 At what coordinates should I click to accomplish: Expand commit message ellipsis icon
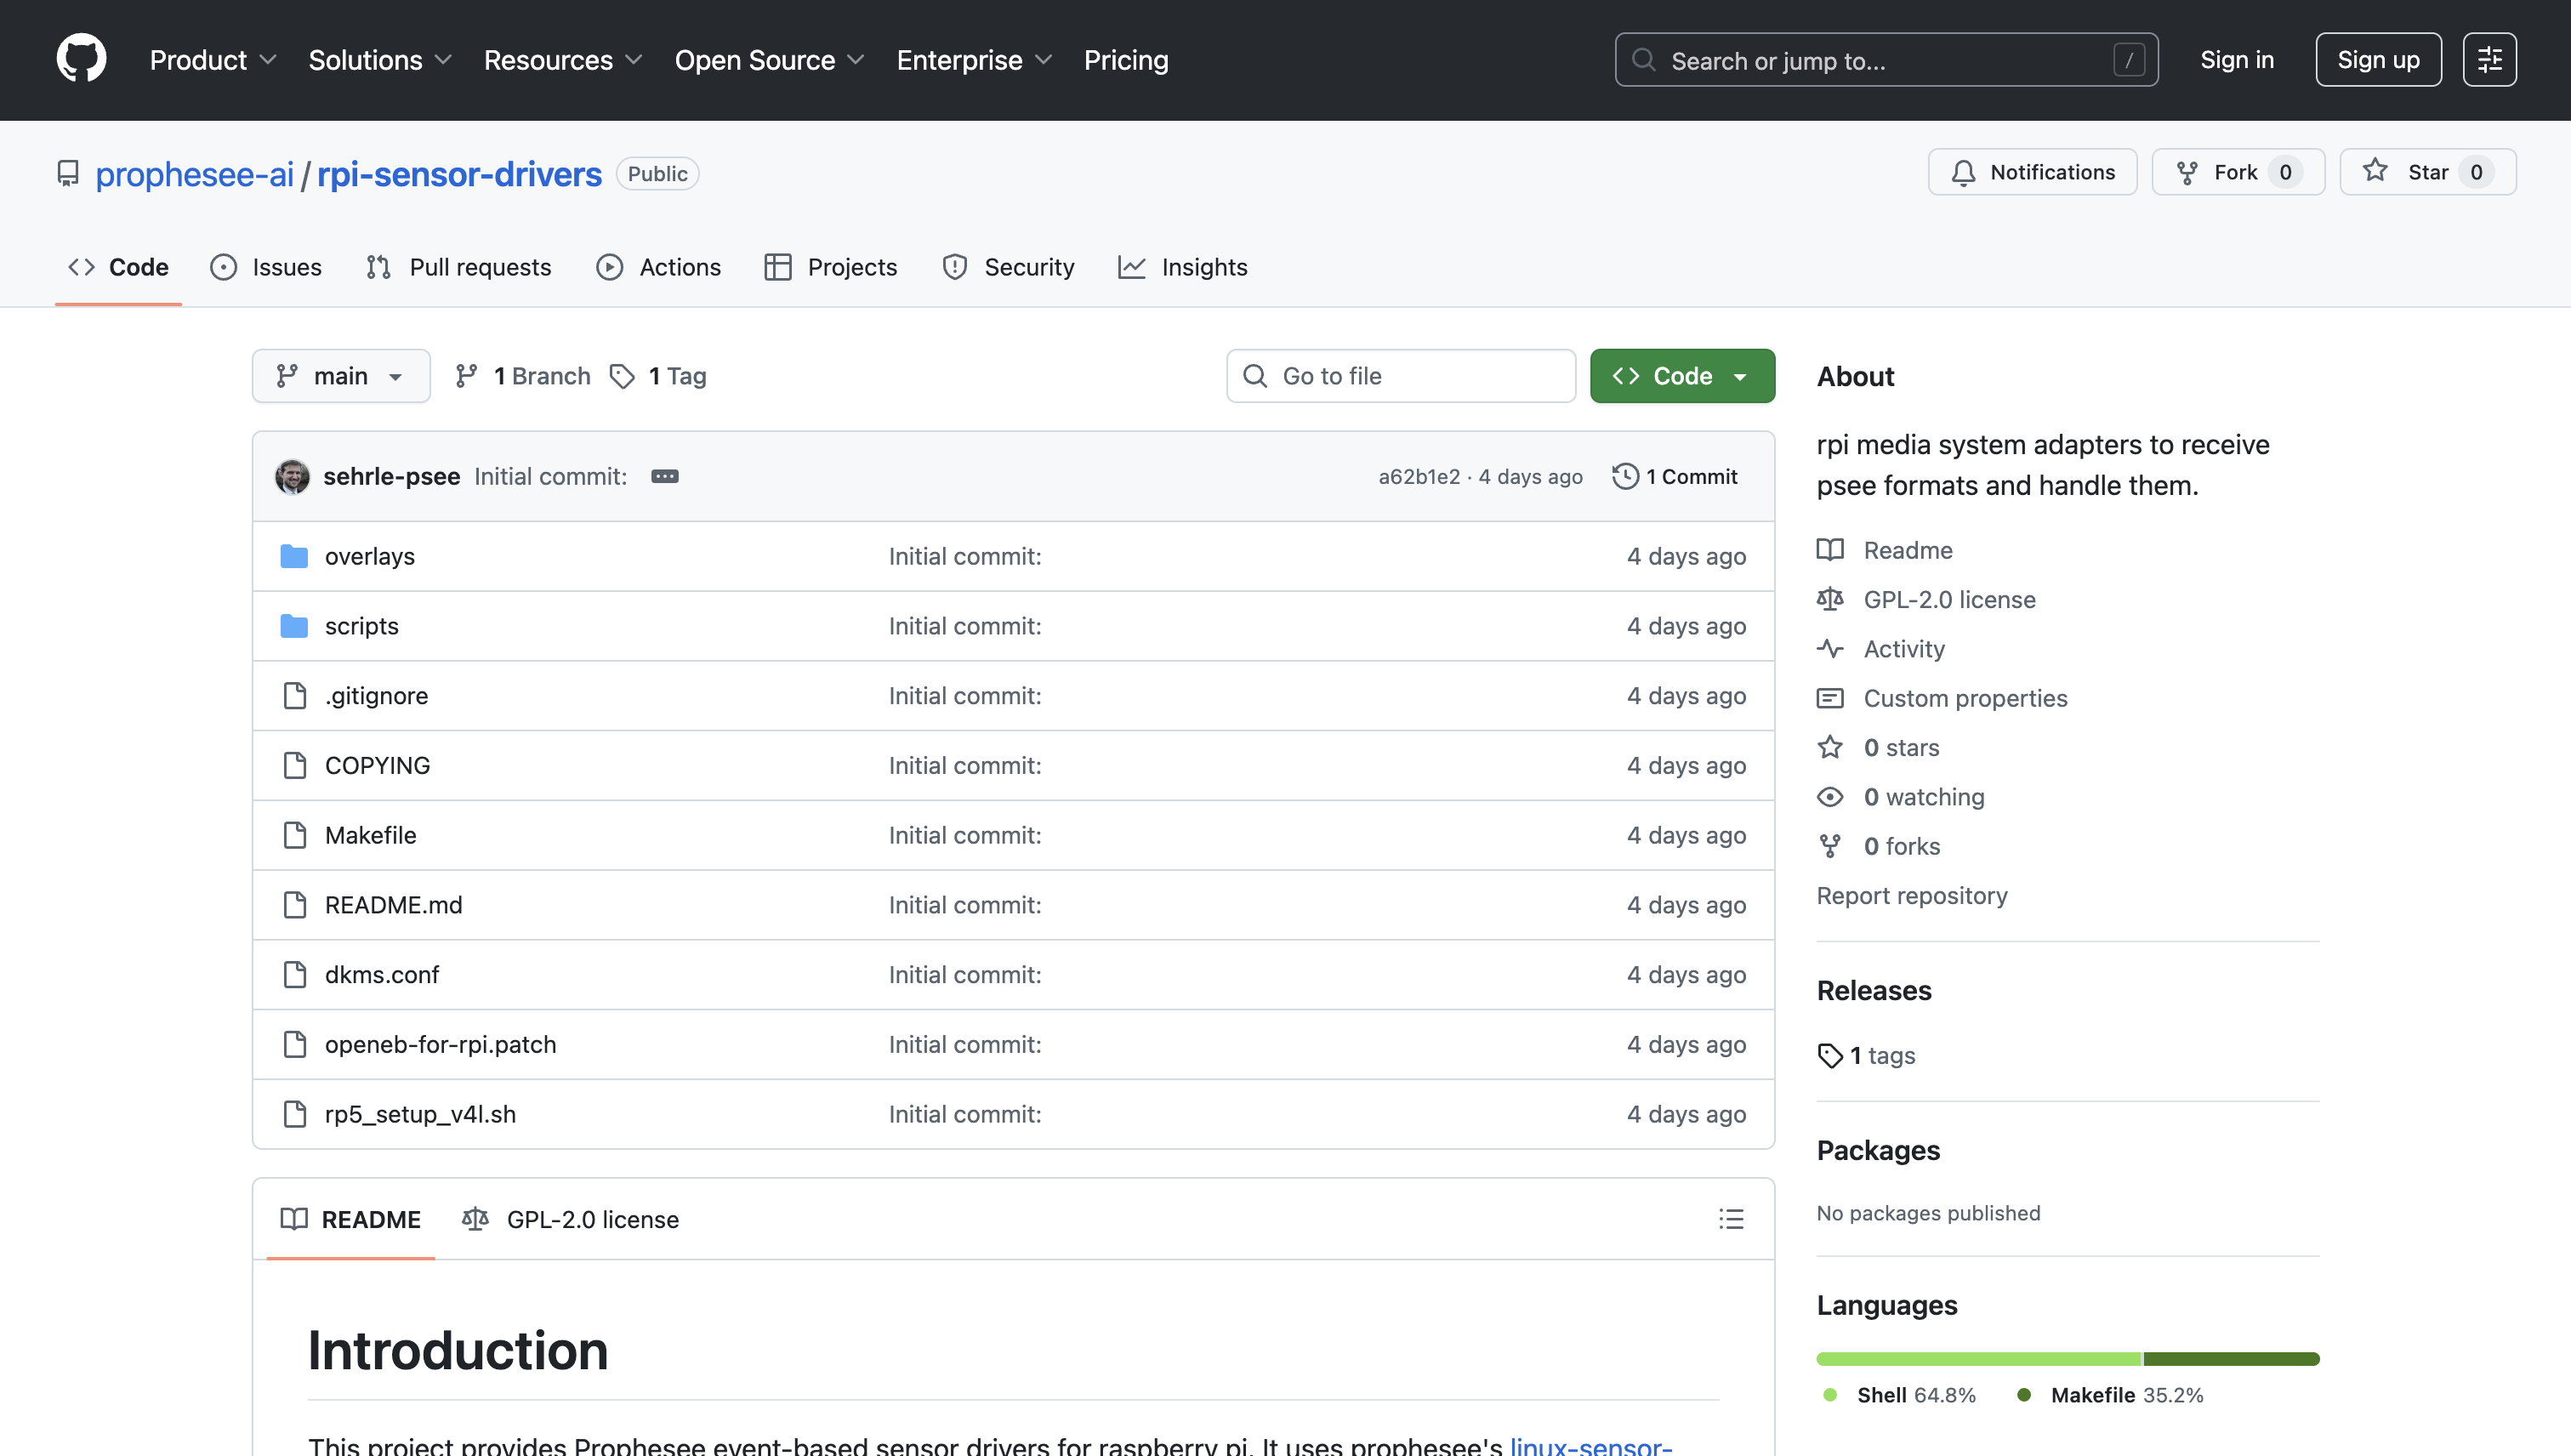[664, 476]
